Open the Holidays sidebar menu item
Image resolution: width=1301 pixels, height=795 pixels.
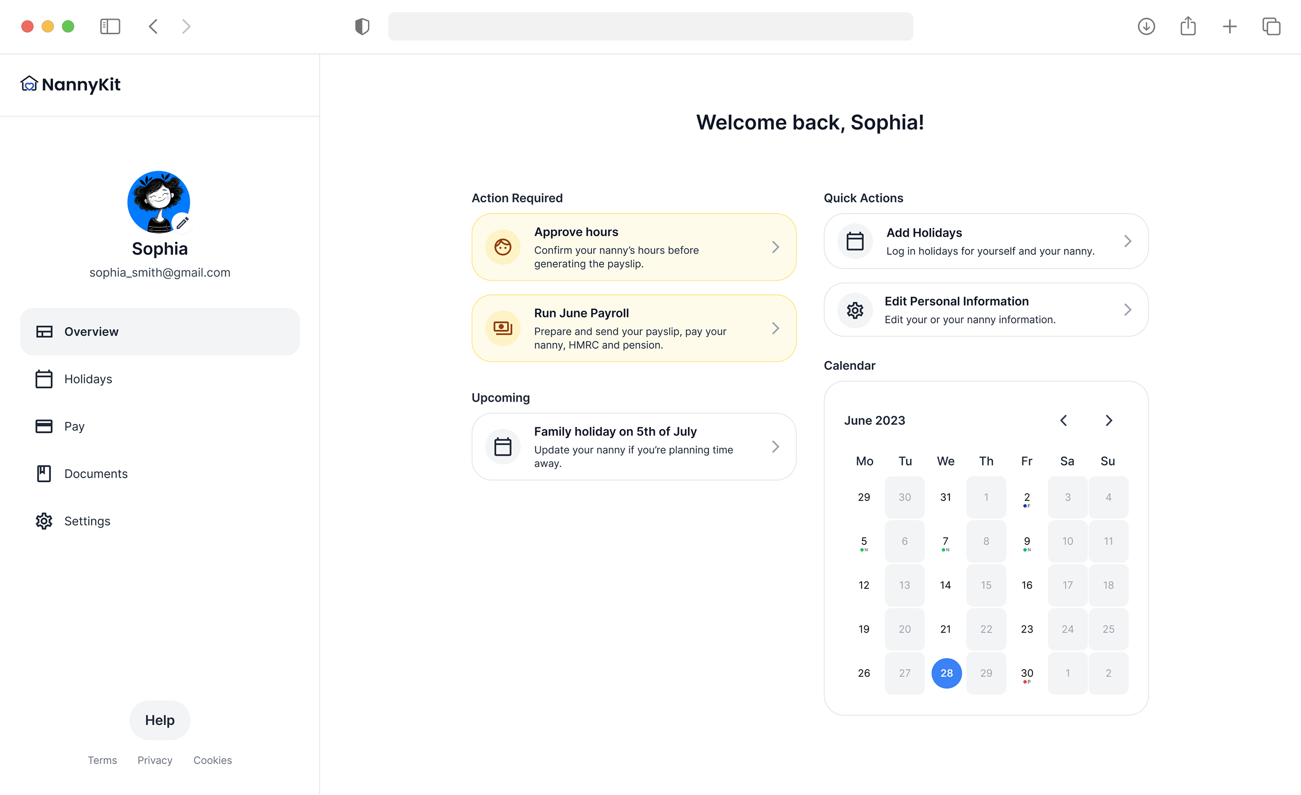(88, 379)
